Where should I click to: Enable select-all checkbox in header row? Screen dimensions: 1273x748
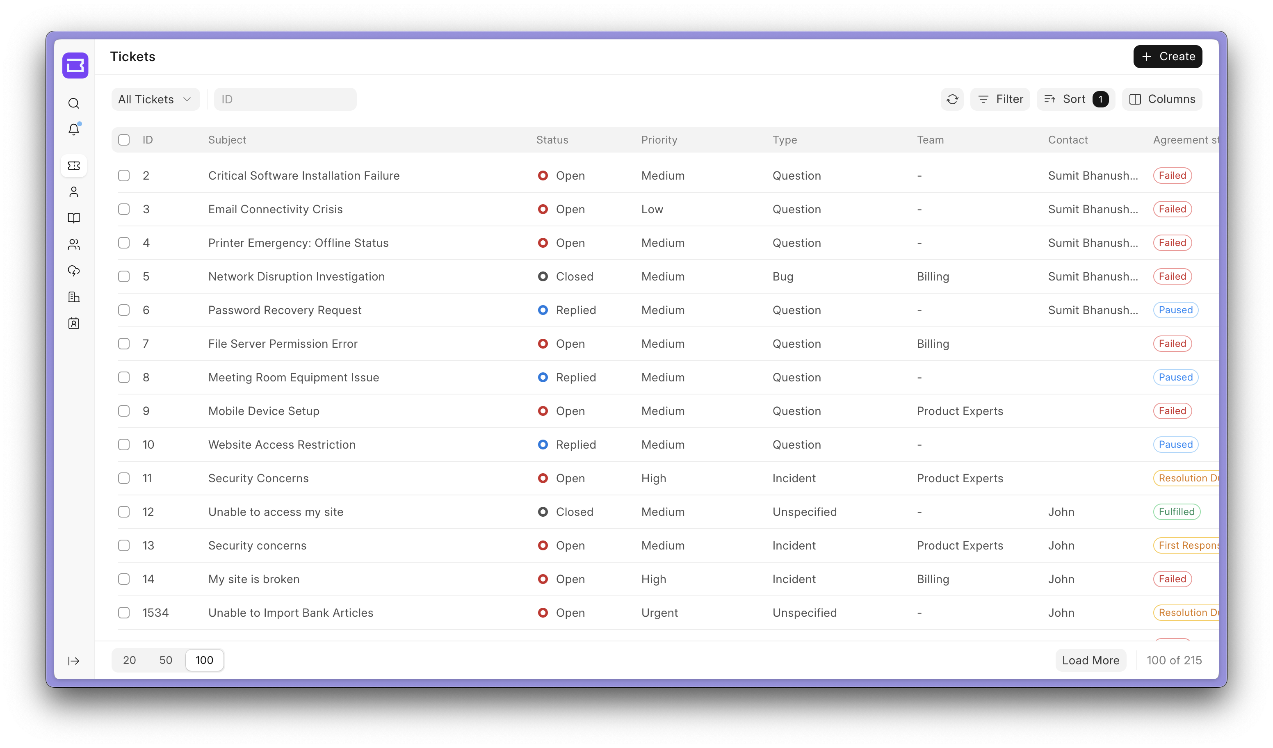point(125,140)
